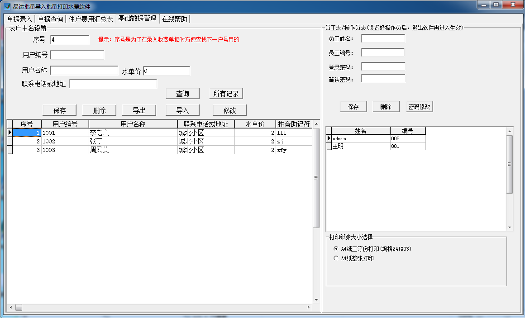Viewport: 525px width, 318px height.
Task: Click 保存 button in employee panel
Action: 353,106
